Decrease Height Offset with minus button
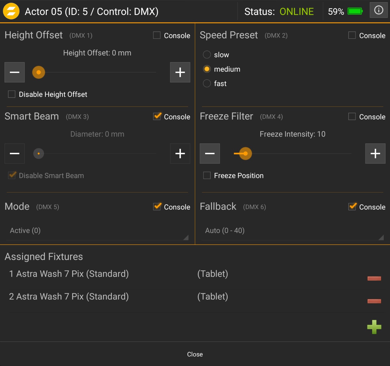This screenshot has width=390, height=366. click(14, 72)
